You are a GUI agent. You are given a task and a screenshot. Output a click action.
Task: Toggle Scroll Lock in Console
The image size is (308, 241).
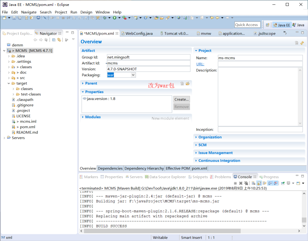(x=259, y=183)
